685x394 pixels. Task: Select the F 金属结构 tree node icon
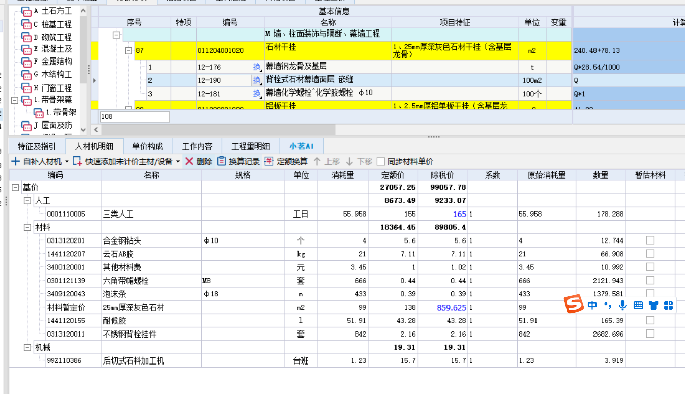pyautogui.click(x=26, y=62)
